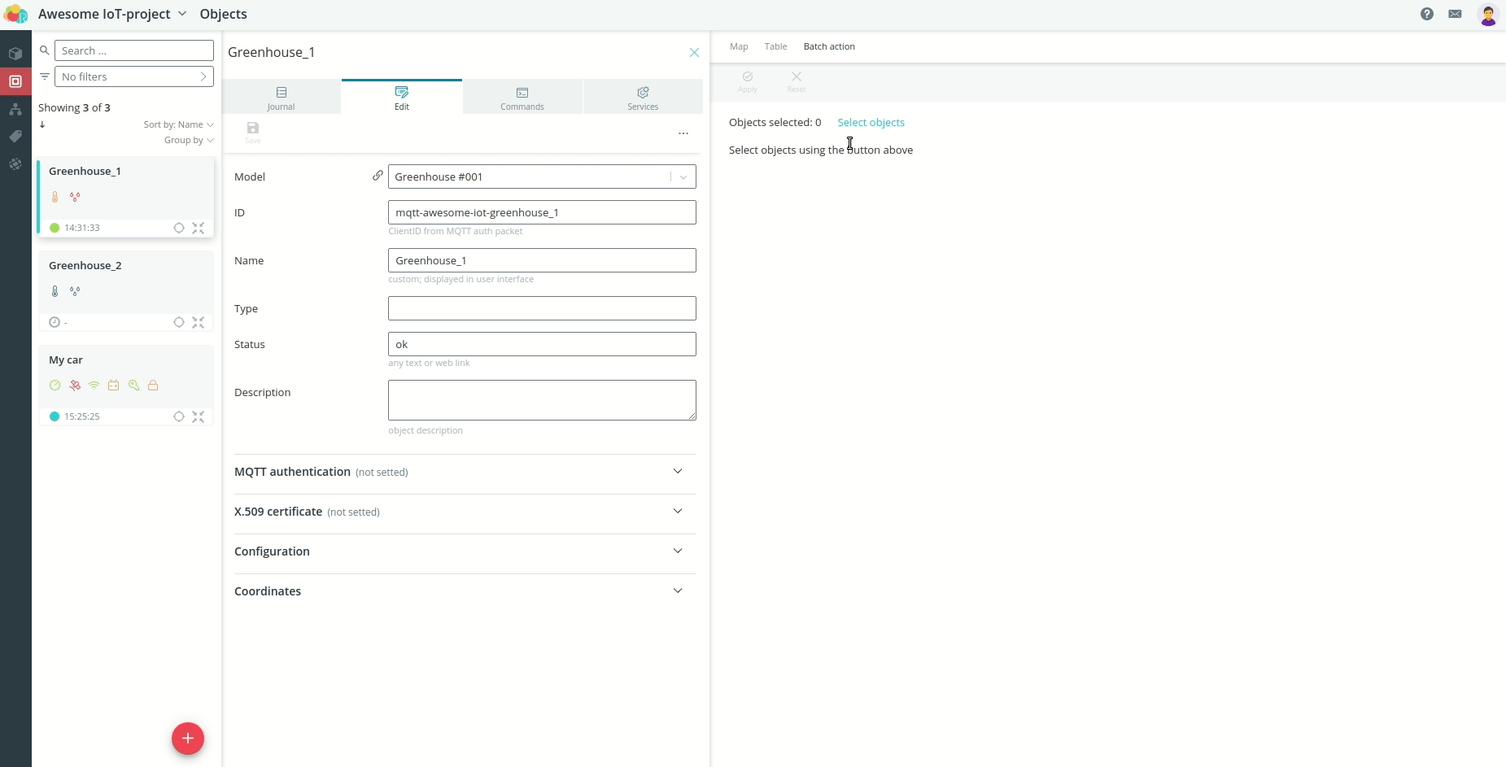Click Greenhouse_2 humidity drops icon
Viewport: 1506px width, 767px height.
click(x=75, y=291)
